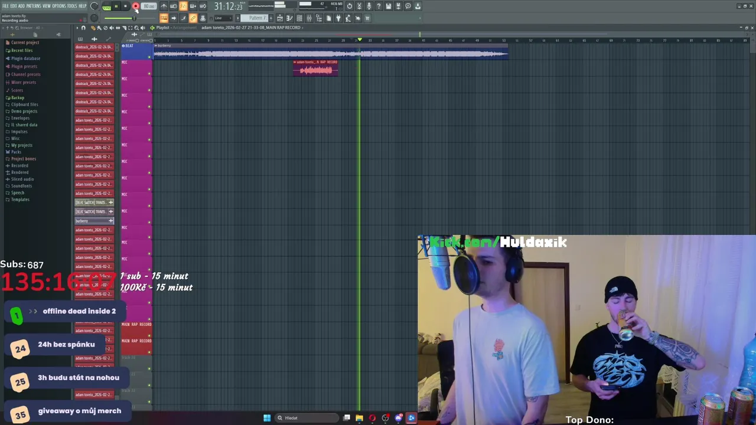Select the slip tool in playlist

[118, 28]
